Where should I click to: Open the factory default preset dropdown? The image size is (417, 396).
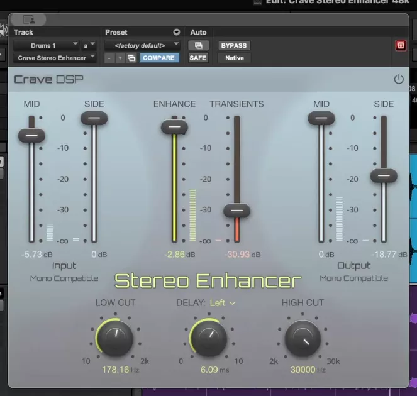tap(142, 45)
